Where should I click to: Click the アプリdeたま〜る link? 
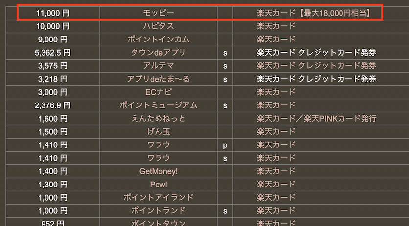tap(159, 79)
